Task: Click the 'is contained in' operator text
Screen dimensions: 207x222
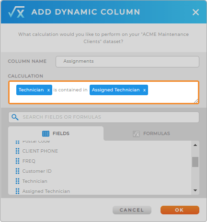Action: click(70, 90)
